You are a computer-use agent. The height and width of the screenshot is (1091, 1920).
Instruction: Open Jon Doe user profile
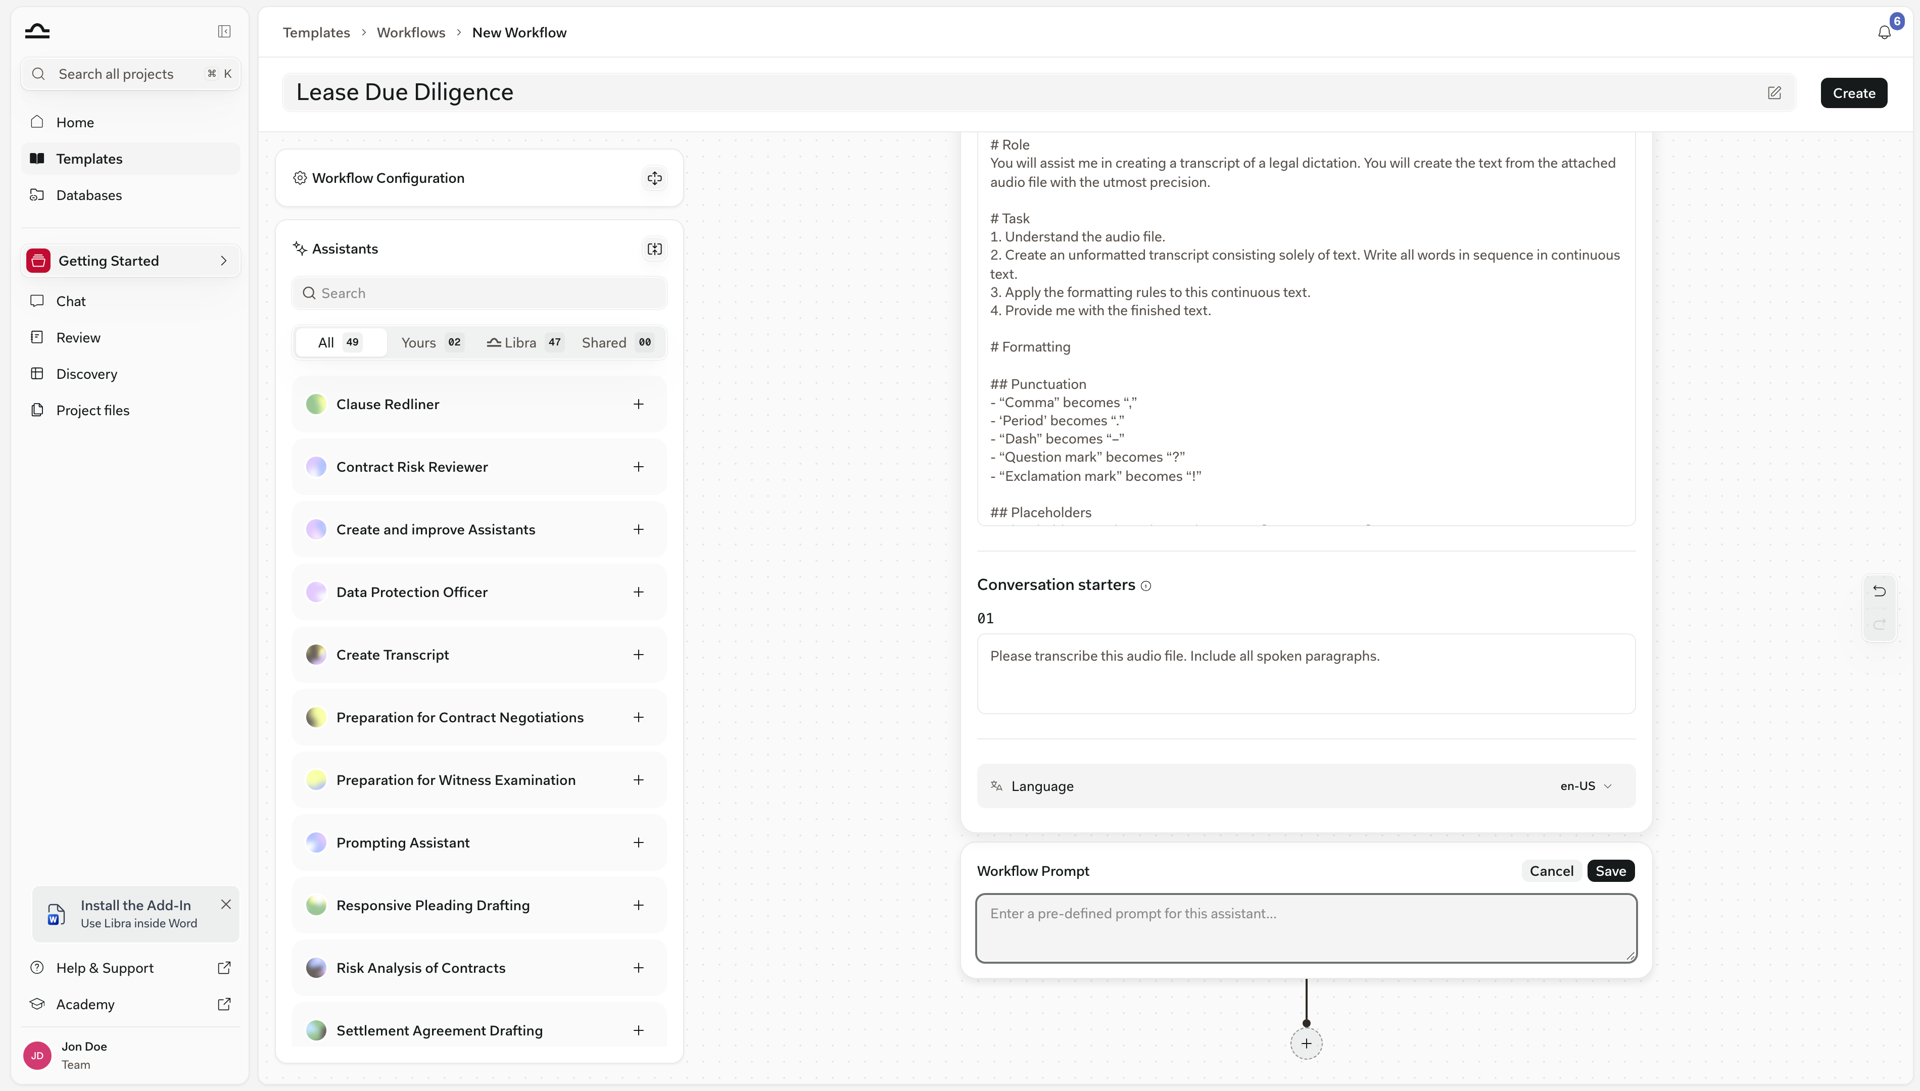[x=131, y=1055]
